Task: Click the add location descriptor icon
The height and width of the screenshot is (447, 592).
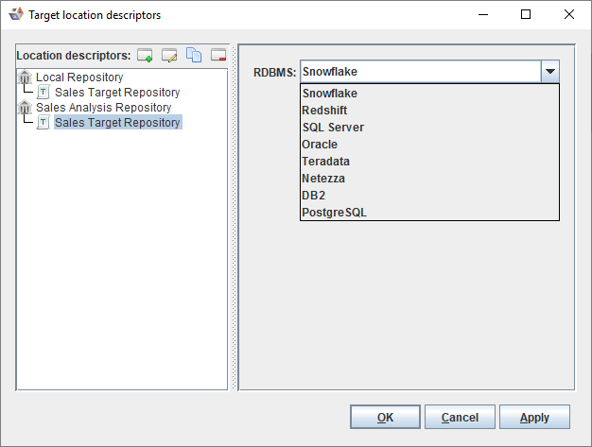Action: 145,55
